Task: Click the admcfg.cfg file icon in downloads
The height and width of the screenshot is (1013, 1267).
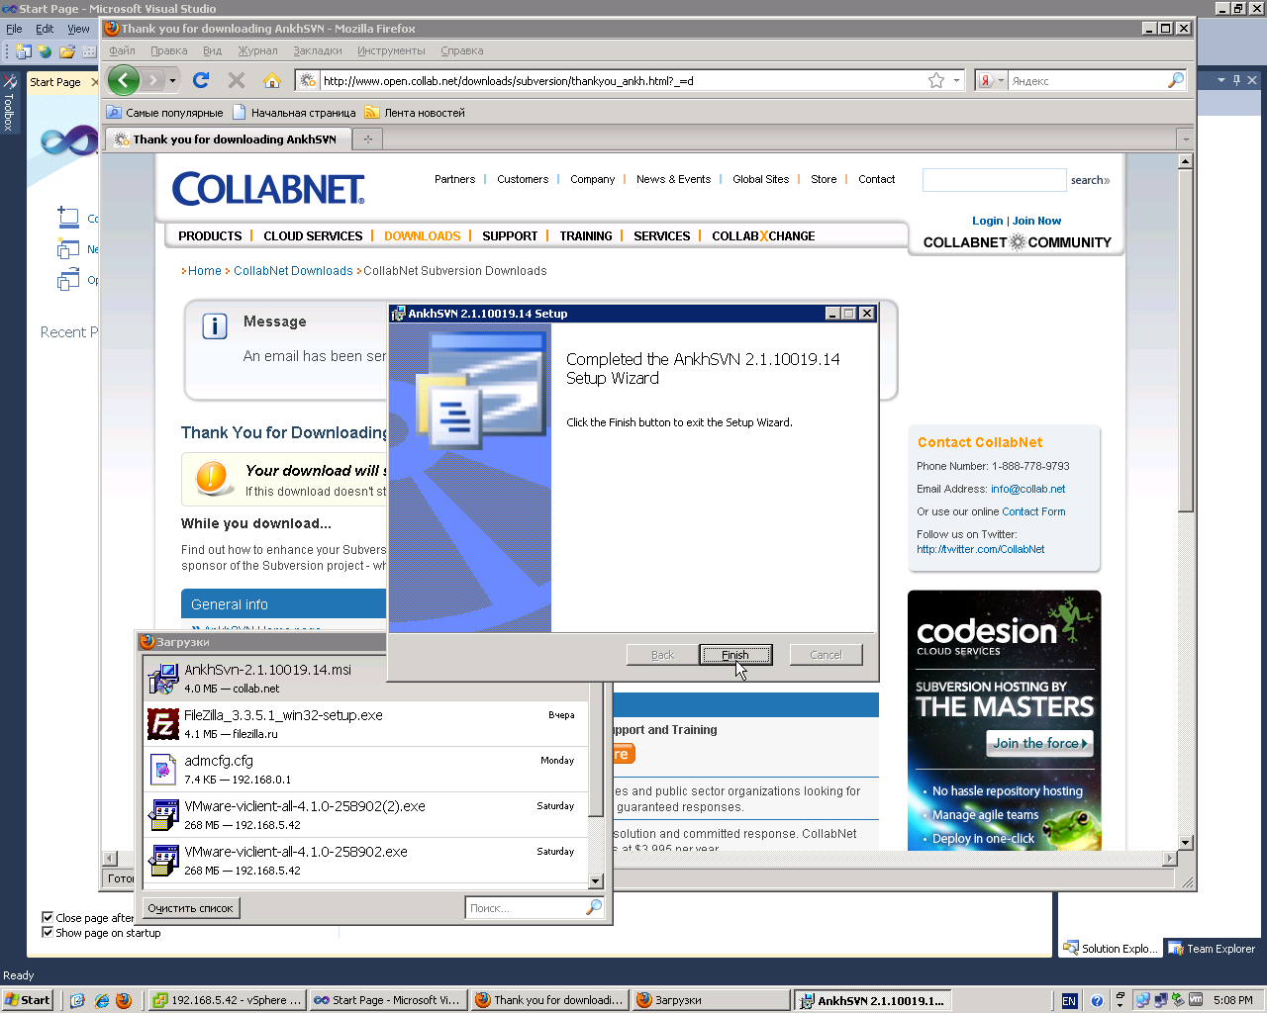Action: pyautogui.click(x=162, y=770)
